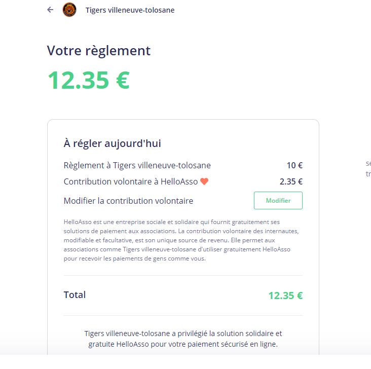The width and height of the screenshot is (371, 369).
Task: Click the HelloAsso explanation paragraph
Action: [x=181, y=240]
